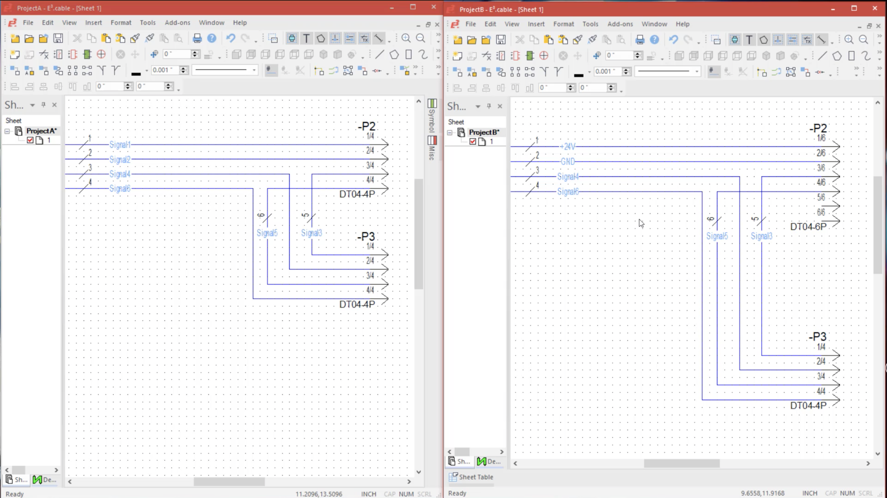Open the Add-ons menu in ProjectA

click(x=177, y=22)
